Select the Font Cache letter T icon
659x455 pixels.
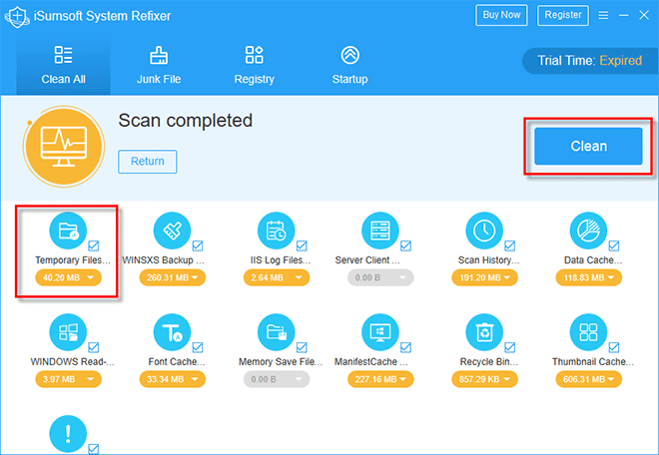pyautogui.click(x=173, y=332)
